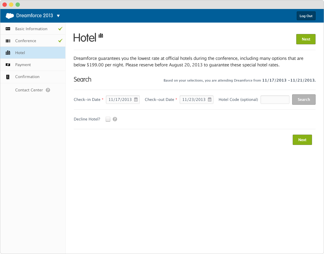The height and width of the screenshot is (254, 324).
Task: Click the Conference barcode icon
Action: pos(8,41)
